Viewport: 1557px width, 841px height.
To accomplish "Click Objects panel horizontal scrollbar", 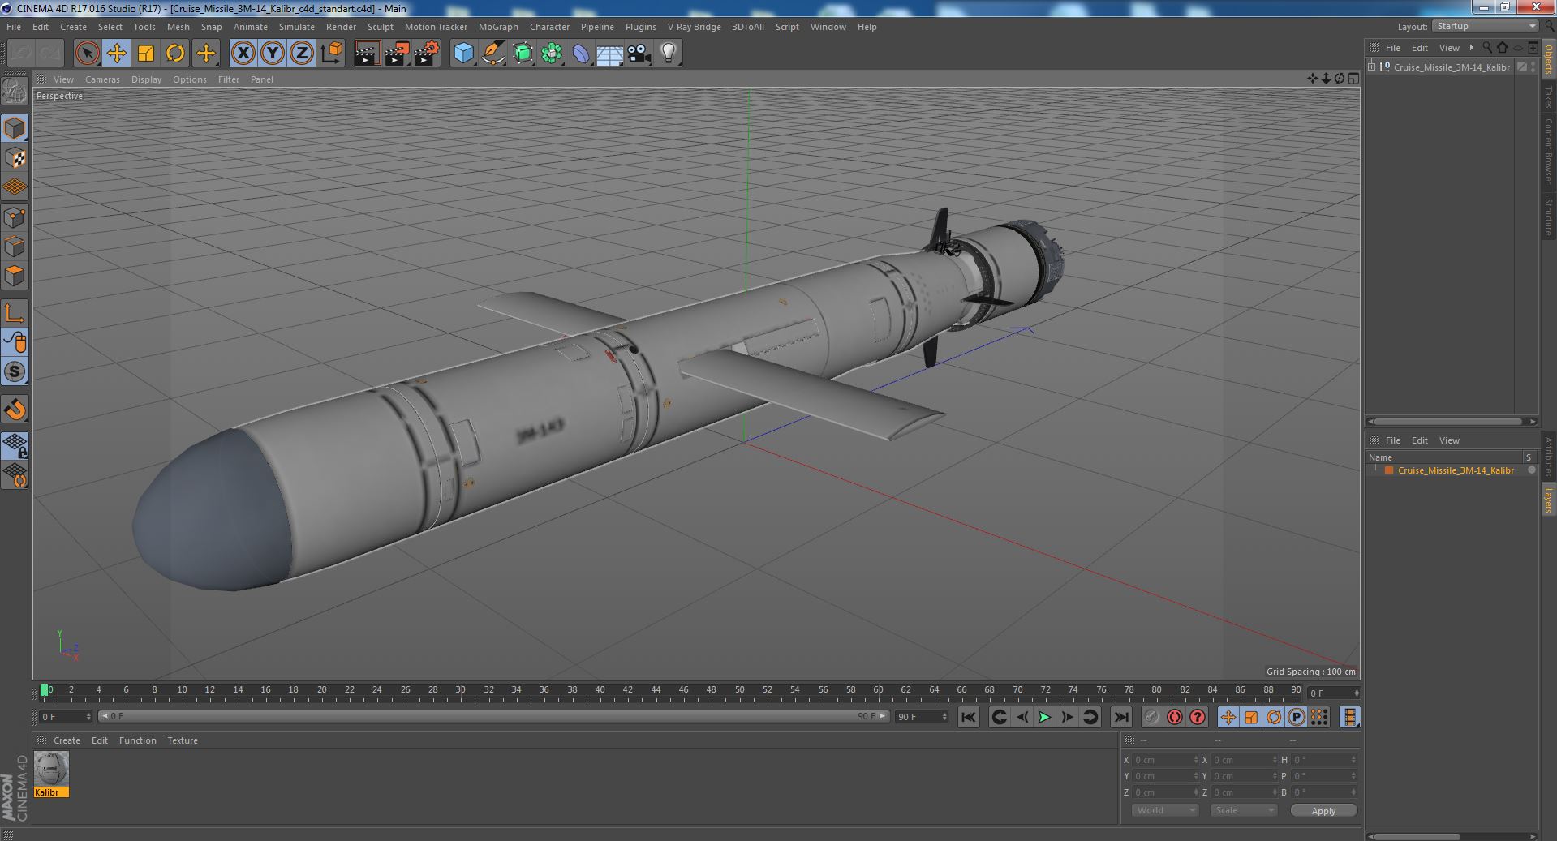I will [x=1446, y=421].
